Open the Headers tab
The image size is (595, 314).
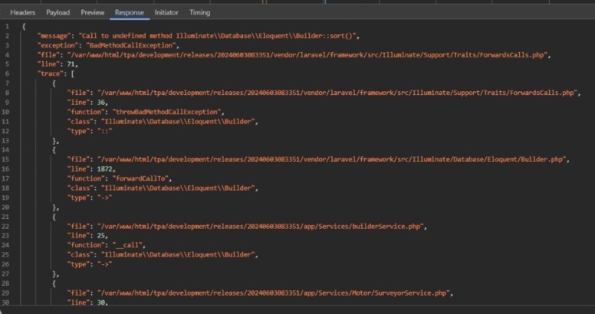click(22, 13)
